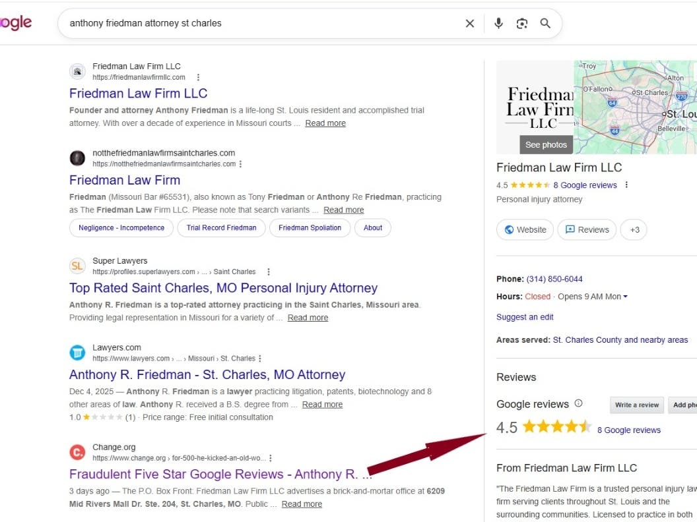Screen dimensions: 697x522
Task: Click the See photos thumbnail
Action: [x=547, y=145]
